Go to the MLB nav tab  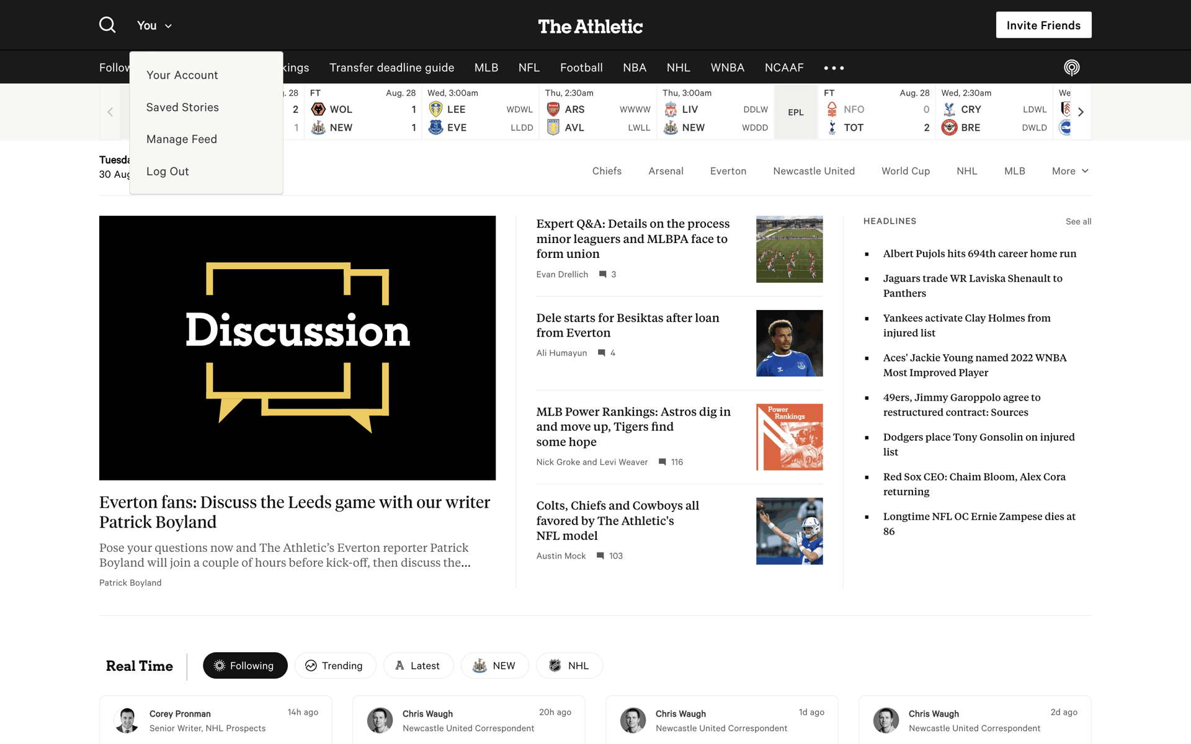(486, 68)
